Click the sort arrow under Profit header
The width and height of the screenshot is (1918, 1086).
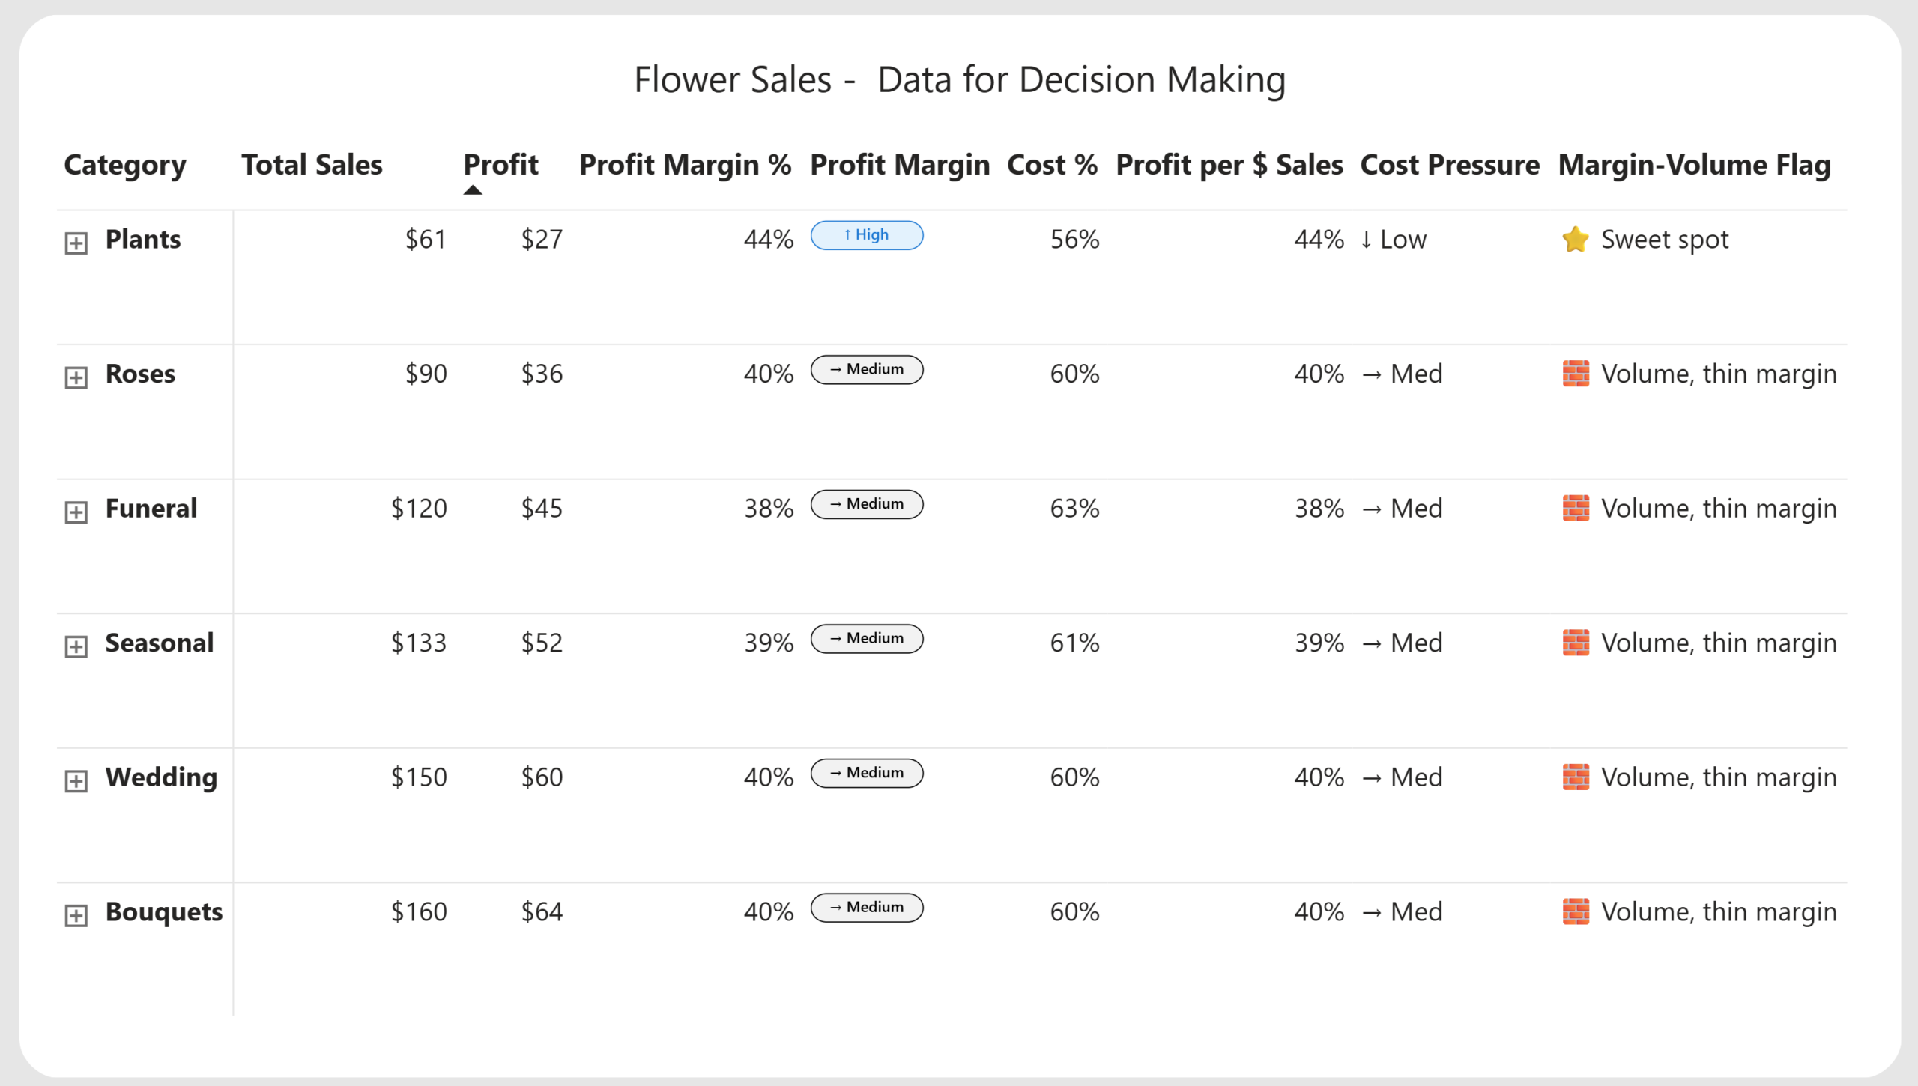[473, 190]
